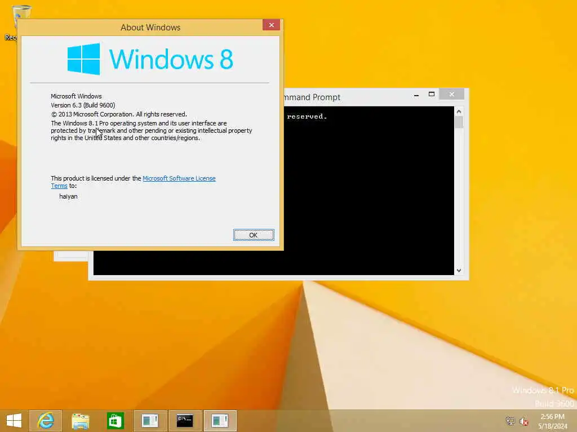Click Command Prompt scrollbar up arrow

459,111
